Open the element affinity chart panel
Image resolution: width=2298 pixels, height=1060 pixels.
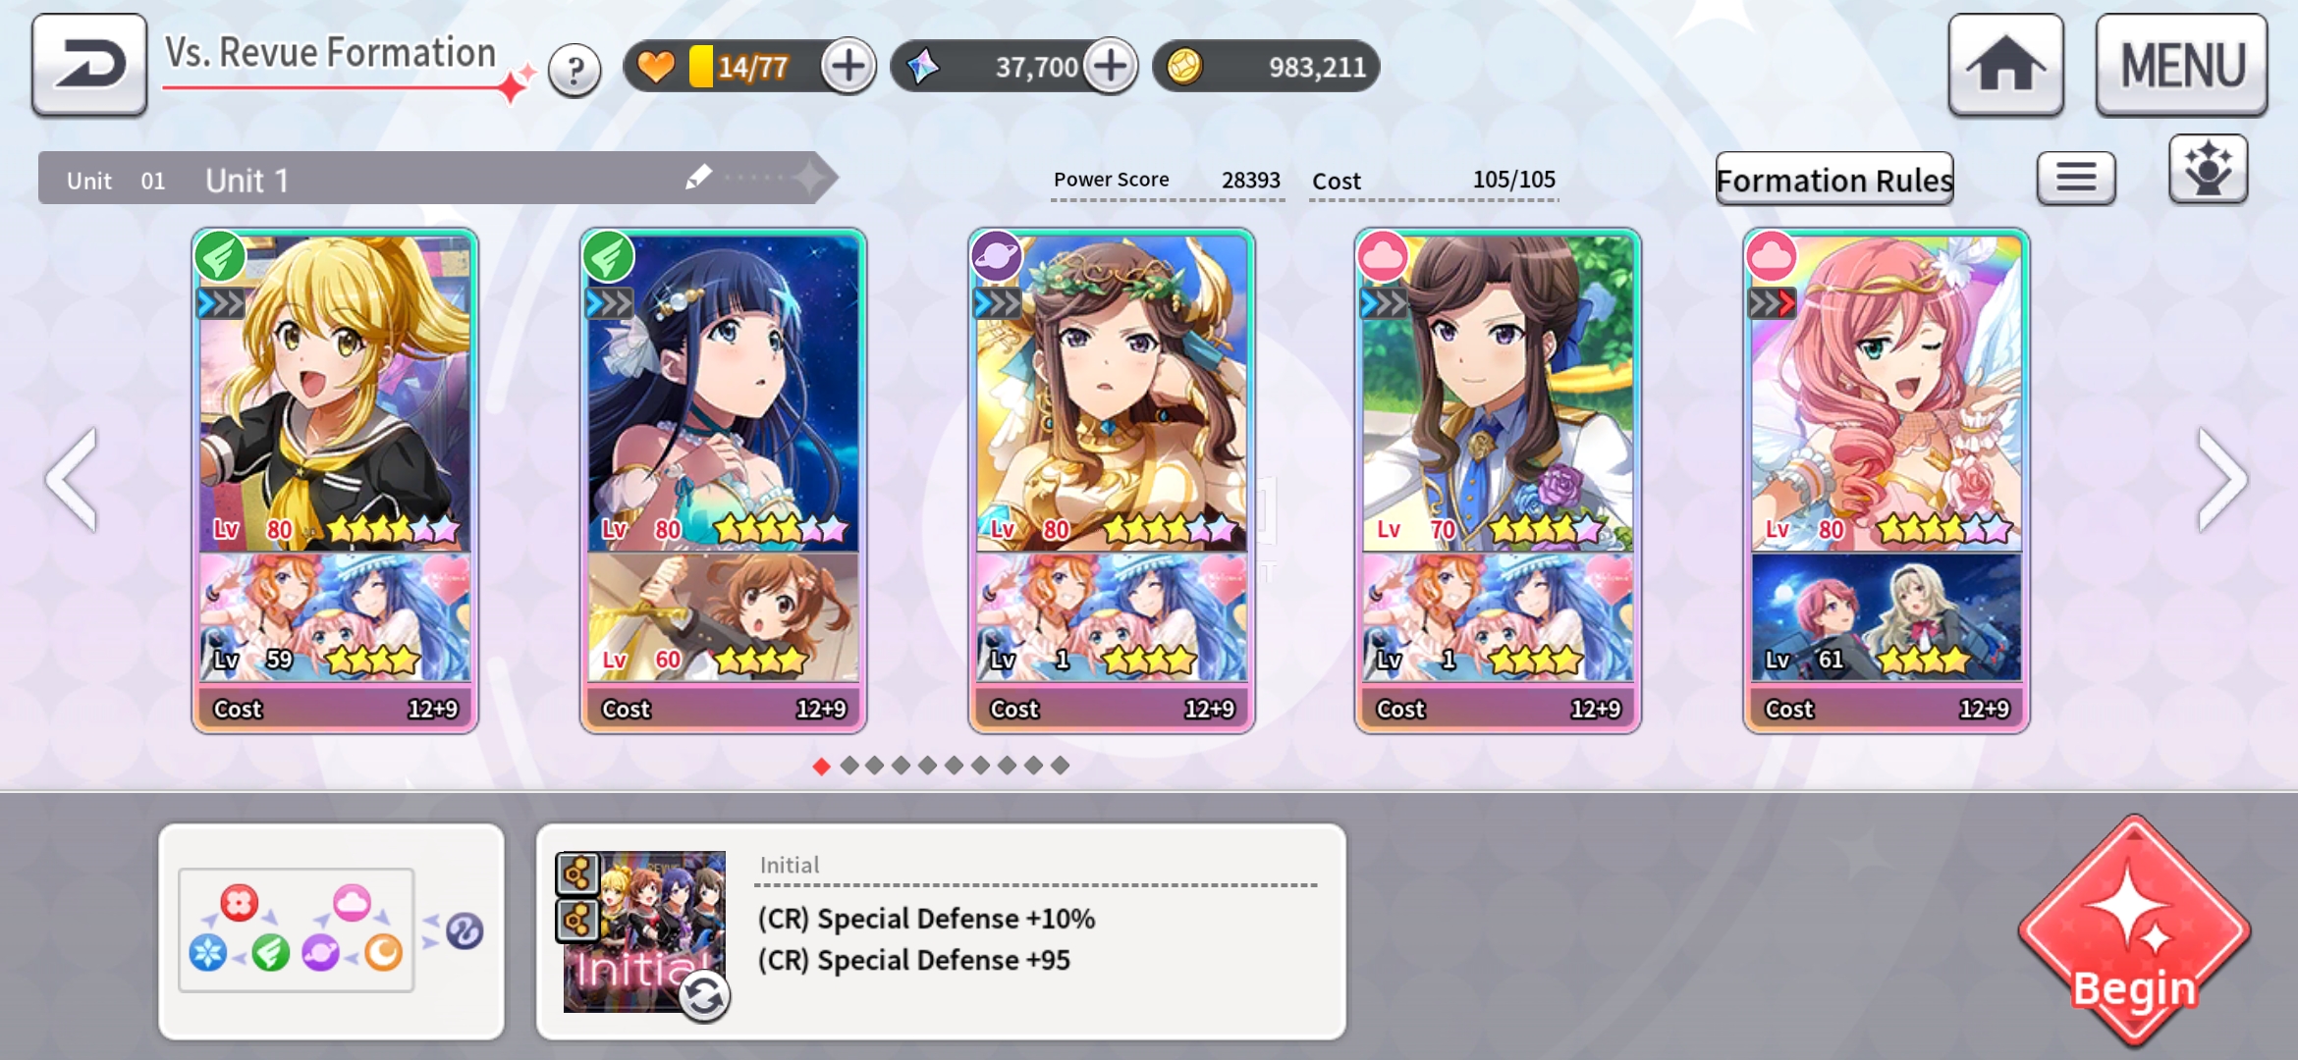(332, 930)
